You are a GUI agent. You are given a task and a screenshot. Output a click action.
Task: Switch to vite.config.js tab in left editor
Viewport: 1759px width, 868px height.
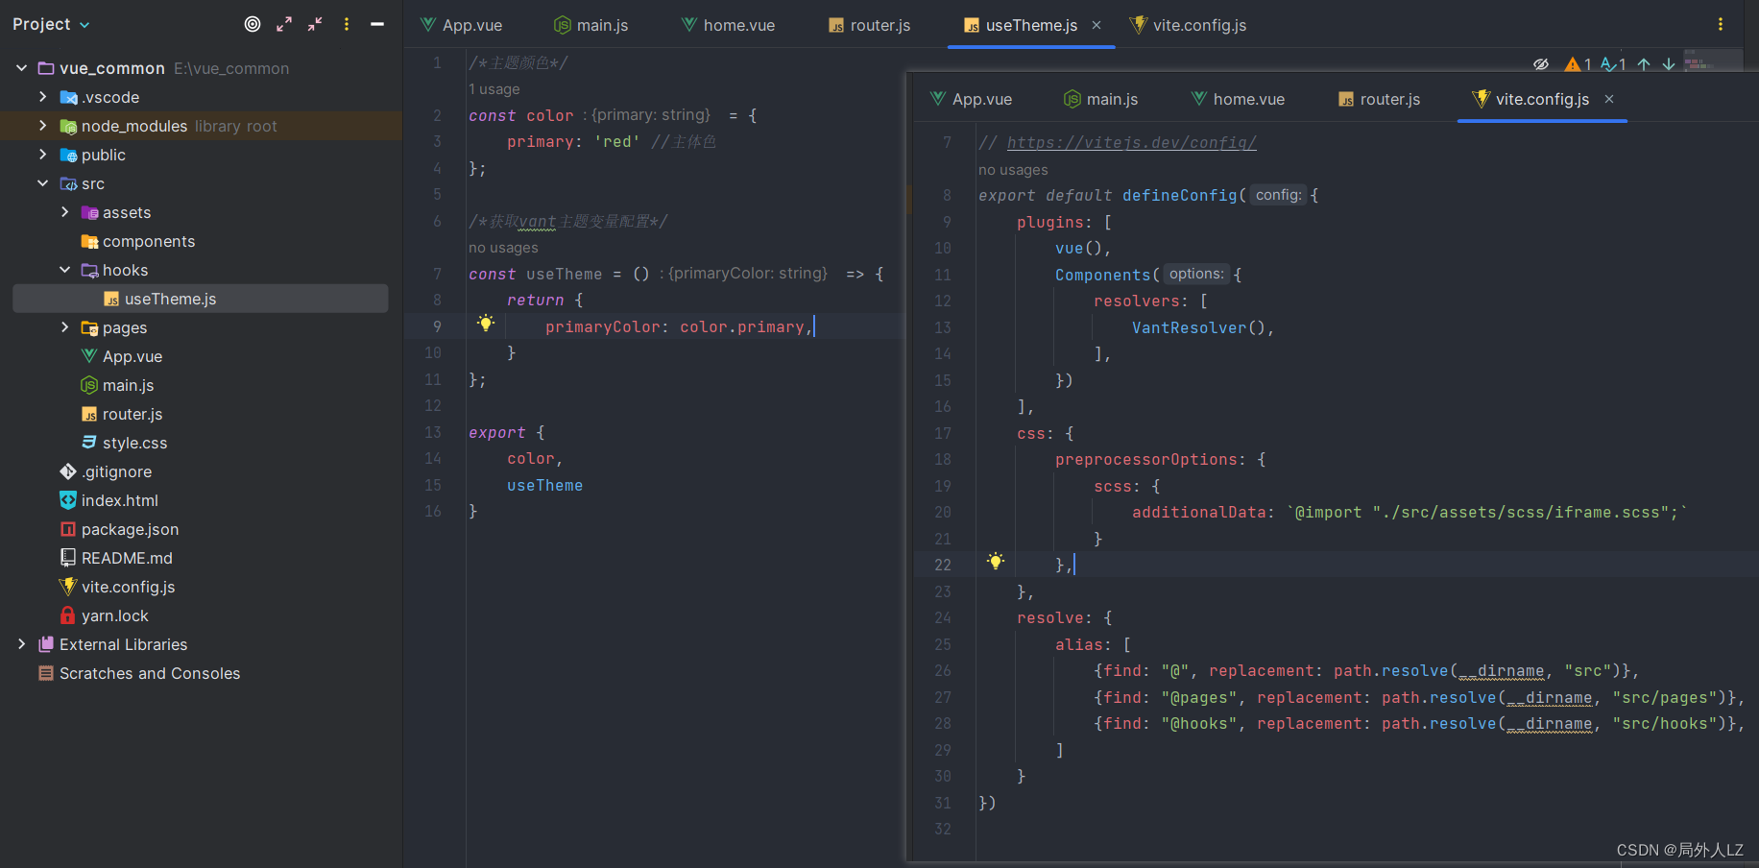1188,25
